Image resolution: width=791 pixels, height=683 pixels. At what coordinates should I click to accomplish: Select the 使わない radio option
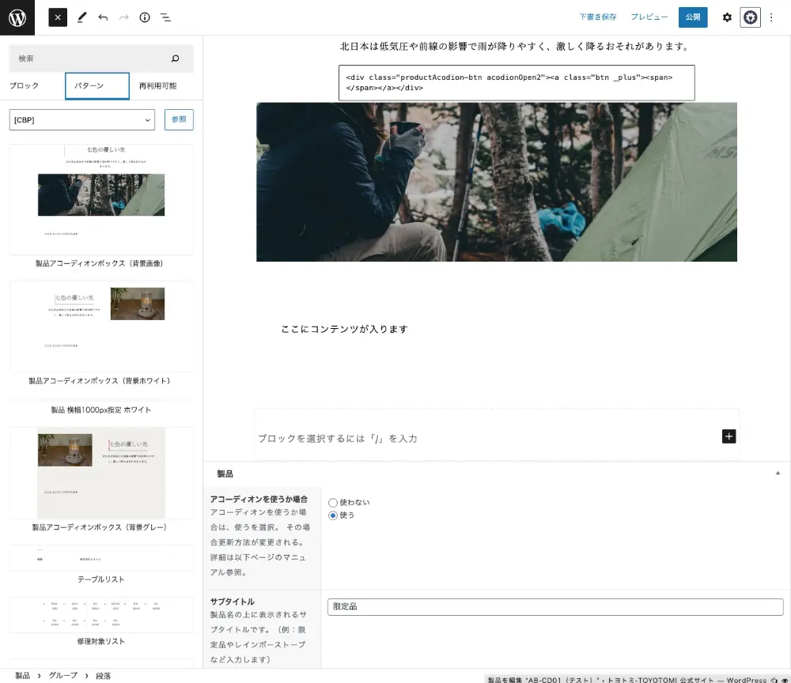333,503
